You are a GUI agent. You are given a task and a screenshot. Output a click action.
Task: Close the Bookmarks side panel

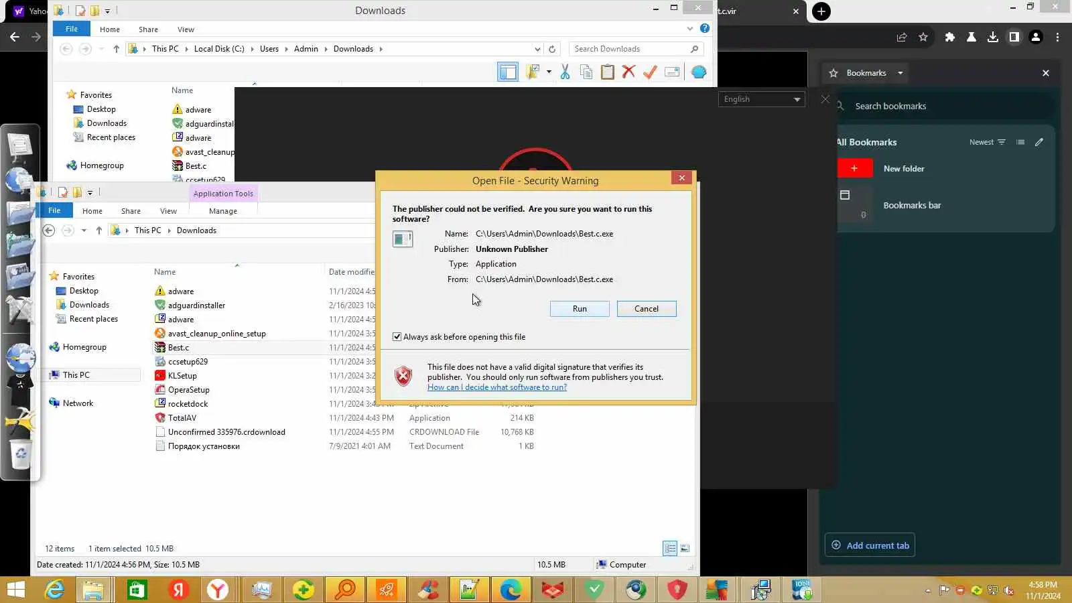point(1046,73)
